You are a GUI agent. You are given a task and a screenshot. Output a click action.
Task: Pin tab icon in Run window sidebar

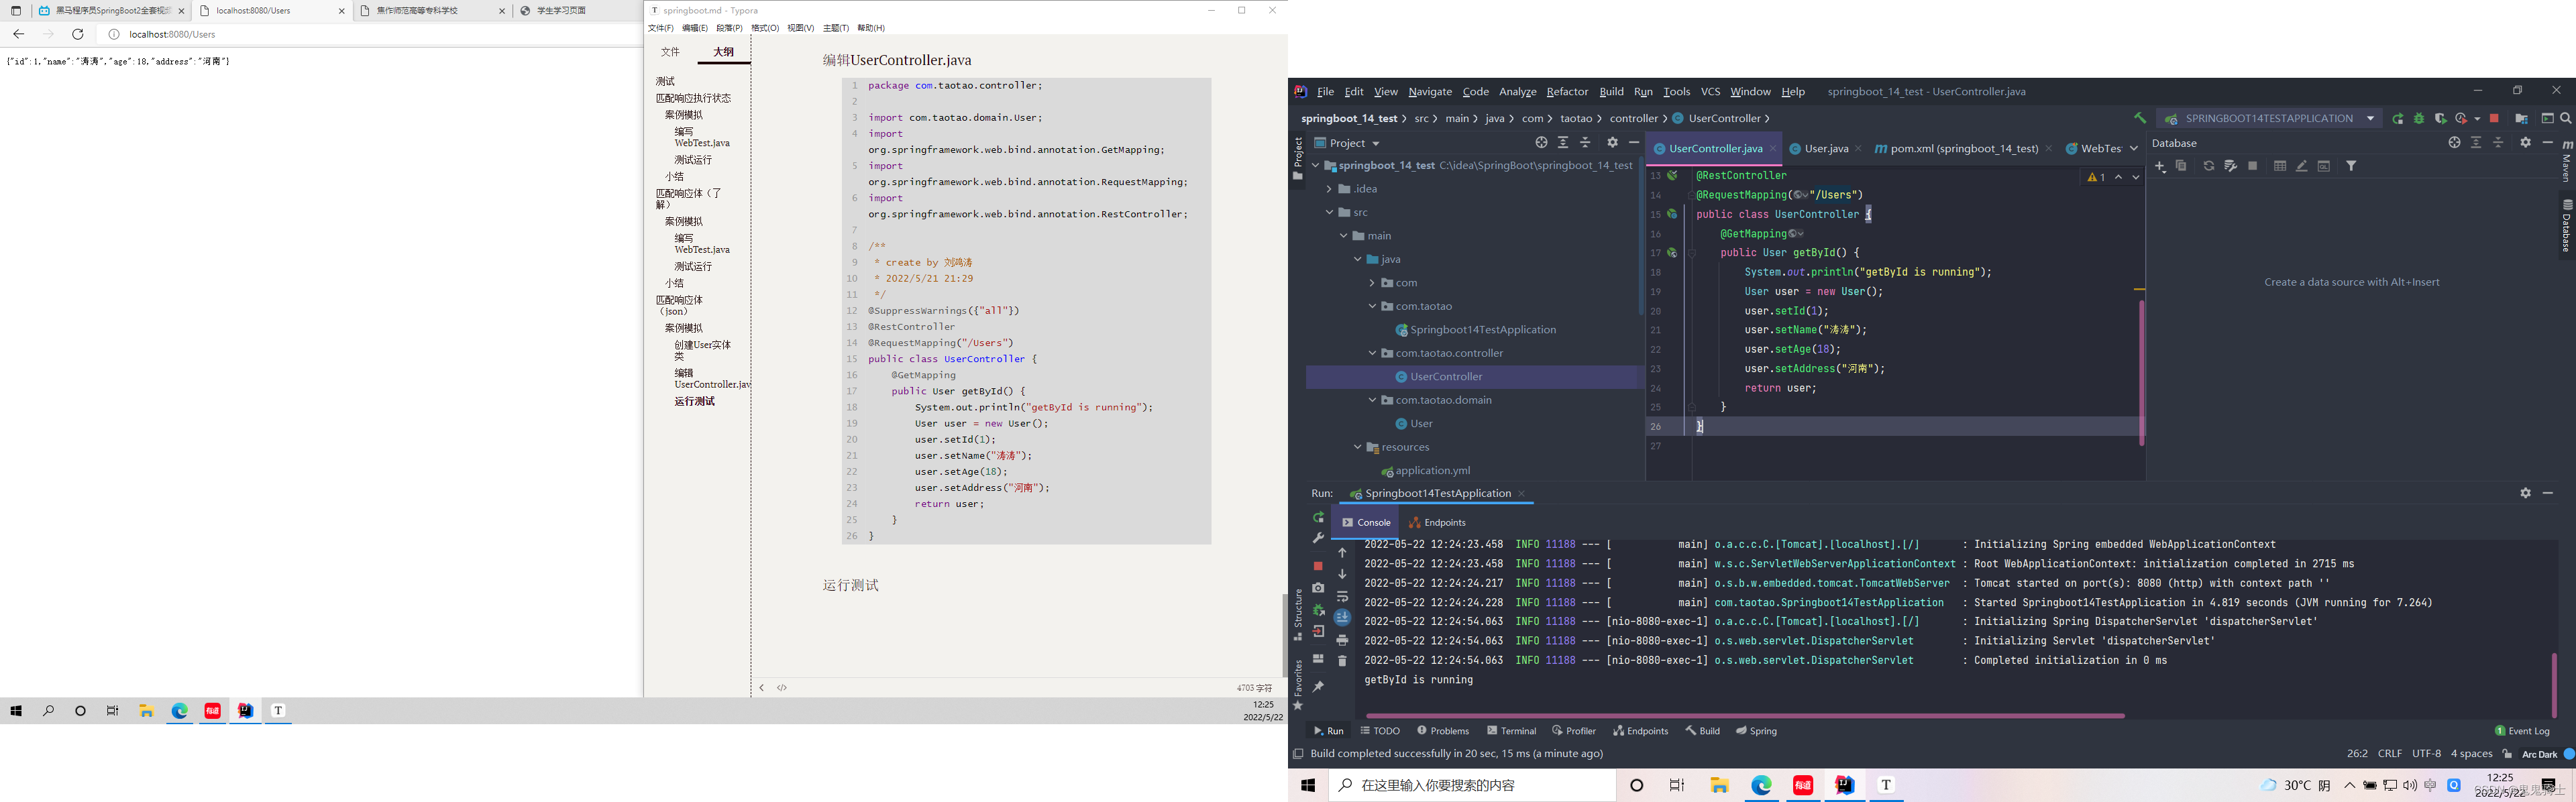(x=1318, y=686)
